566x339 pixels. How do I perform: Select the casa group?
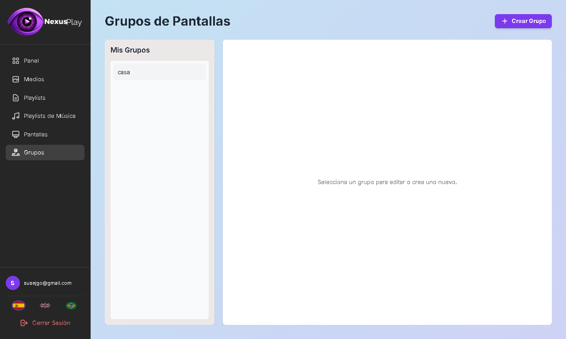[x=160, y=72]
